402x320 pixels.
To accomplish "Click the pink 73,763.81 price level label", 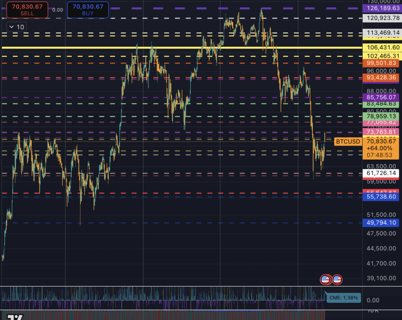I will pyautogui.click(x=380, y=132).
